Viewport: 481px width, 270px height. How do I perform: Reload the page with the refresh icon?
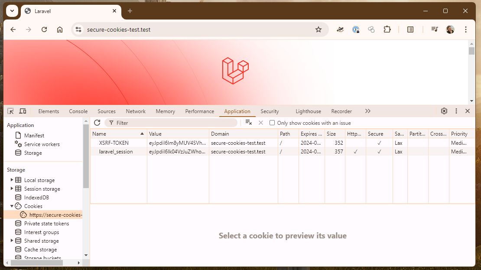coord(44,29)
